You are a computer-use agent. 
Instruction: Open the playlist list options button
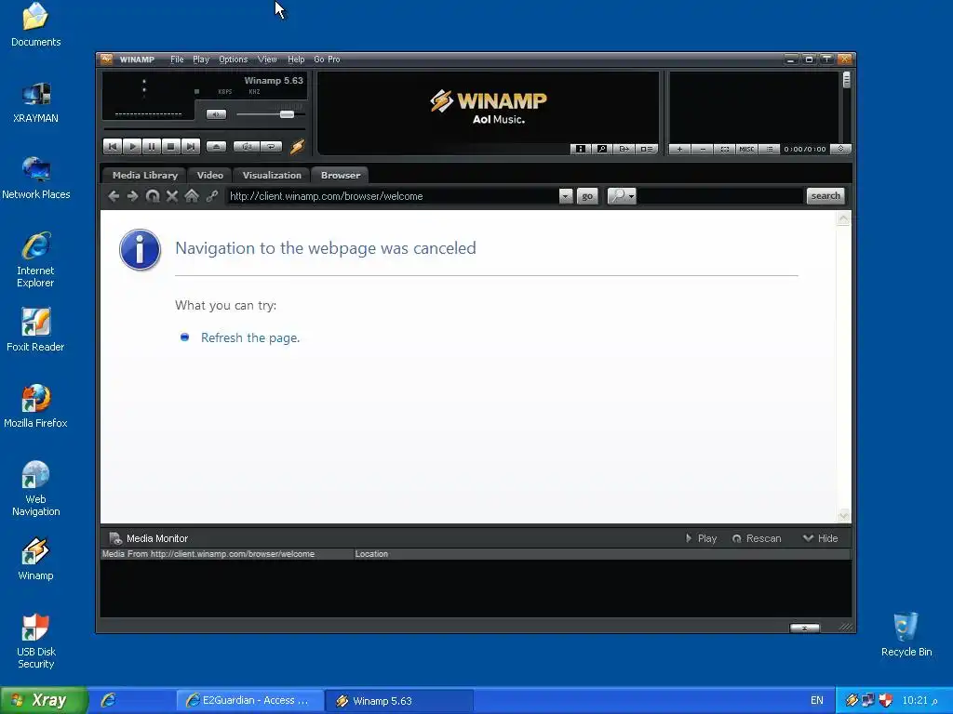pos(769,149)
